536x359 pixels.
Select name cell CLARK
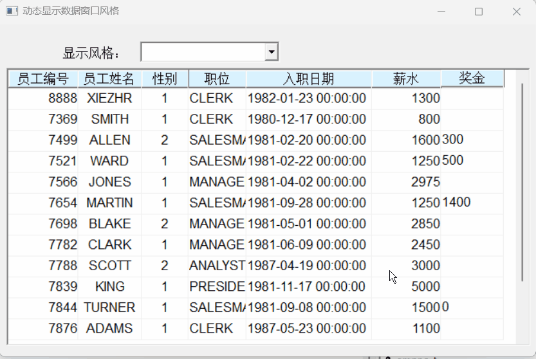tap(110, 245)
